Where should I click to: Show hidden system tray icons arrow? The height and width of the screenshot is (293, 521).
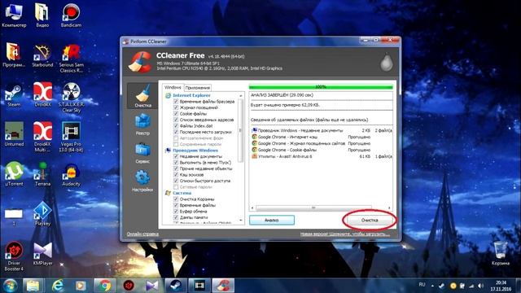432,286
